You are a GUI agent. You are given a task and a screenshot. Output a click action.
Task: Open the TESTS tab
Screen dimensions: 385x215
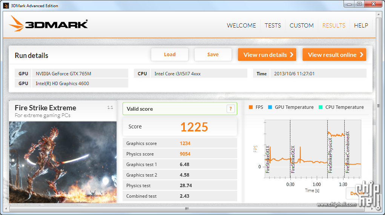[273, 26]
